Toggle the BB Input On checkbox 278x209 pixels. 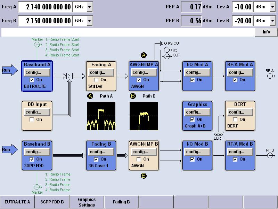pyautogui.click(x=32, y=119)
